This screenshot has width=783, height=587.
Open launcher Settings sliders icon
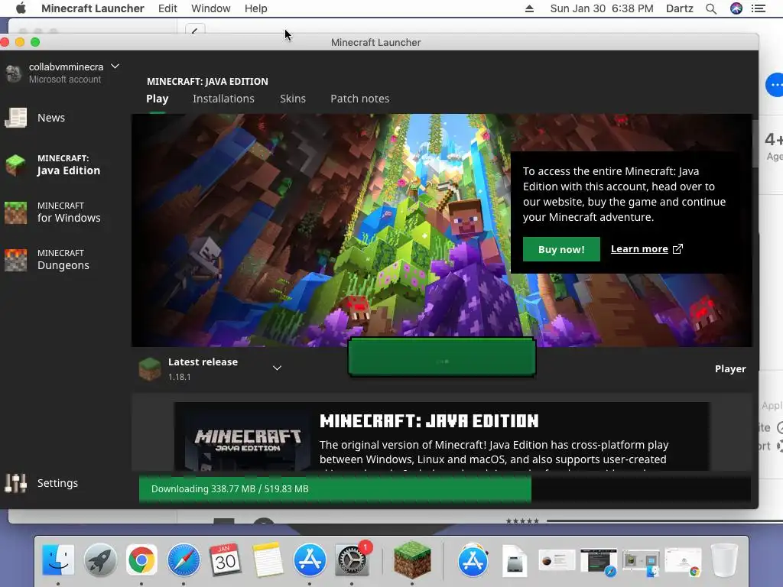[15, 483]
